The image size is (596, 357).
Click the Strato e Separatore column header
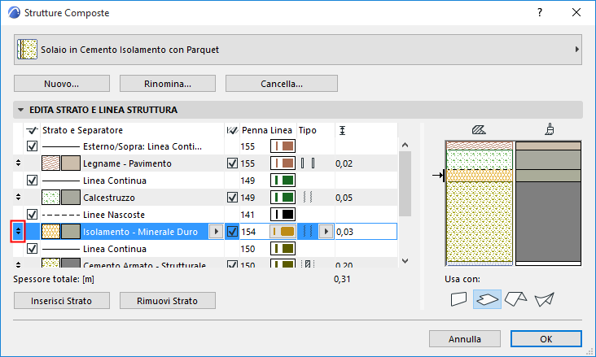coord(82,130)
